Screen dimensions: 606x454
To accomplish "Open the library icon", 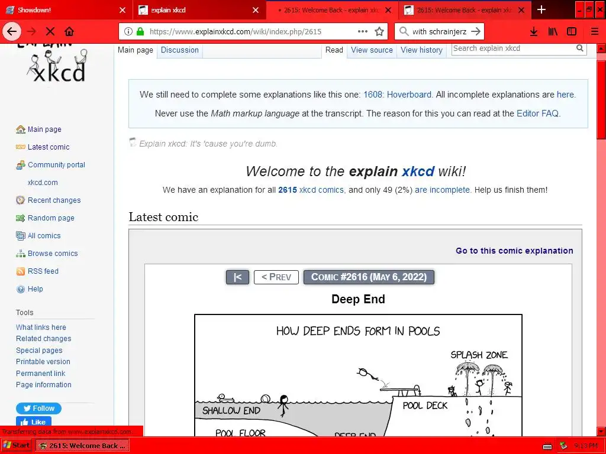I will pyautogui.click(x=553, y=32).
